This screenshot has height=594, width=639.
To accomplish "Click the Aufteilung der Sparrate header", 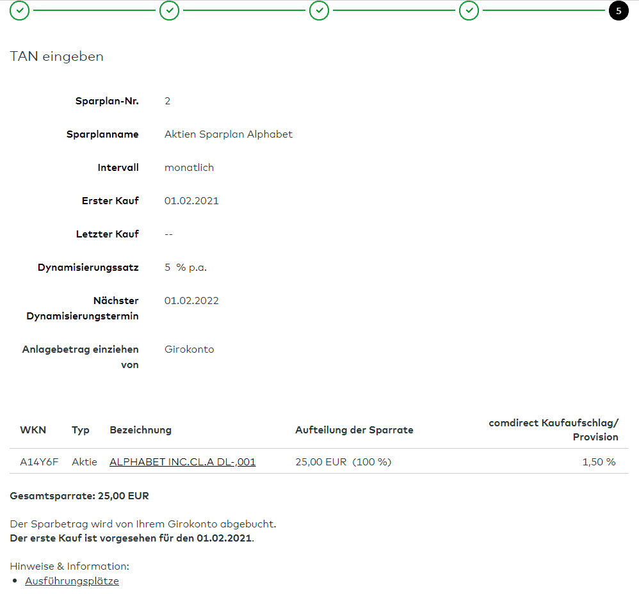I will click(x=354, y=429).
